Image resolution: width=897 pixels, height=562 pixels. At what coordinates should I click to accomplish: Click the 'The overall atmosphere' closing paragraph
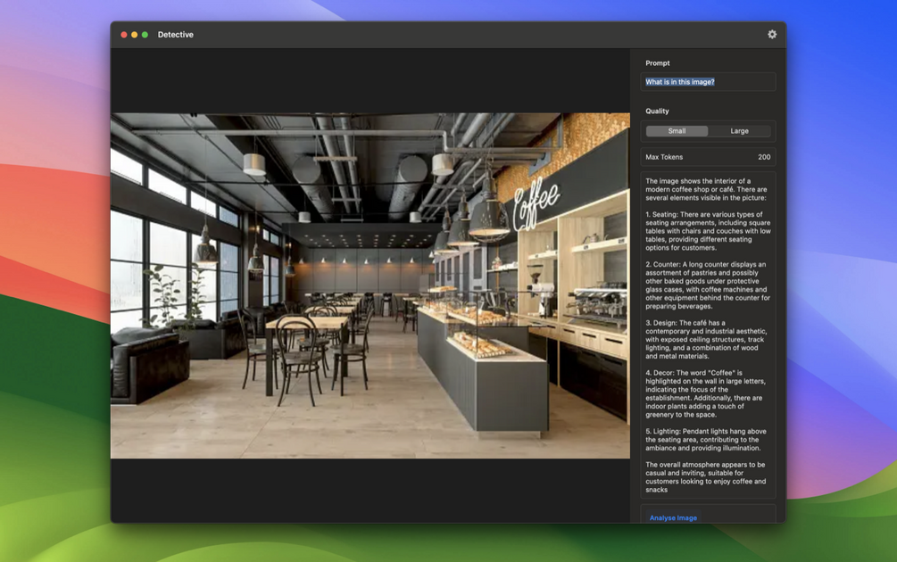click(x=705, y=477)
